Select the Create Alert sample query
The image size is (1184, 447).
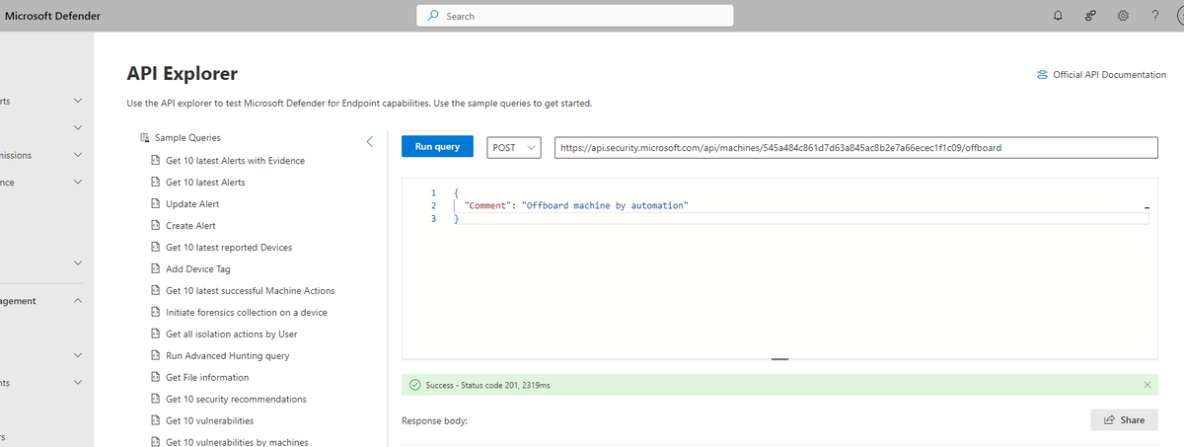click(x=190, y=226)
